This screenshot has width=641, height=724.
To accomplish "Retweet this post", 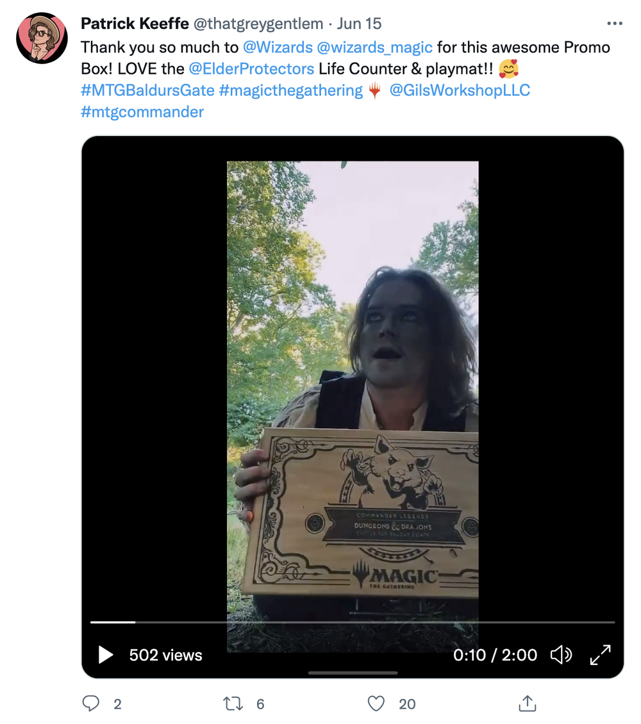I will [232, 703].
